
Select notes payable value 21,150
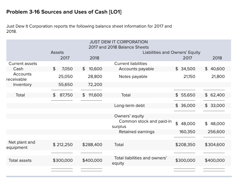click(189, 77)
